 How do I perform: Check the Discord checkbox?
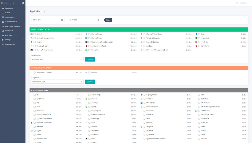[89, 73]
